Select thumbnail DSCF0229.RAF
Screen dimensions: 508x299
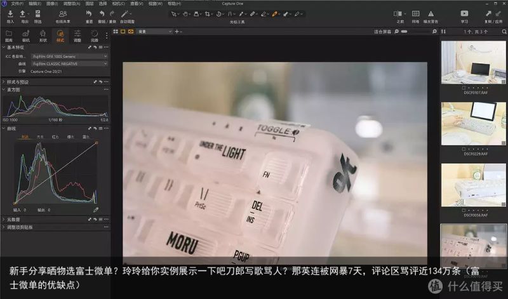(x=473, y=124)
